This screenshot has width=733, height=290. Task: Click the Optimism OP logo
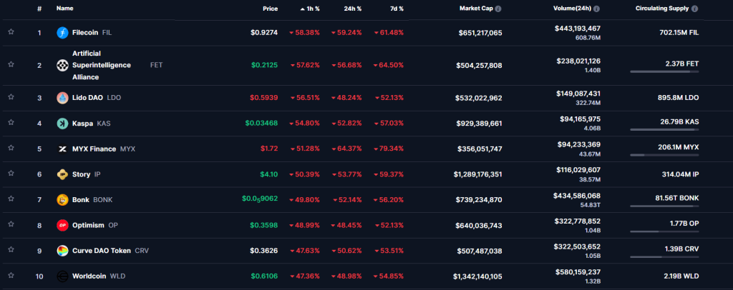tap(62, 226)
